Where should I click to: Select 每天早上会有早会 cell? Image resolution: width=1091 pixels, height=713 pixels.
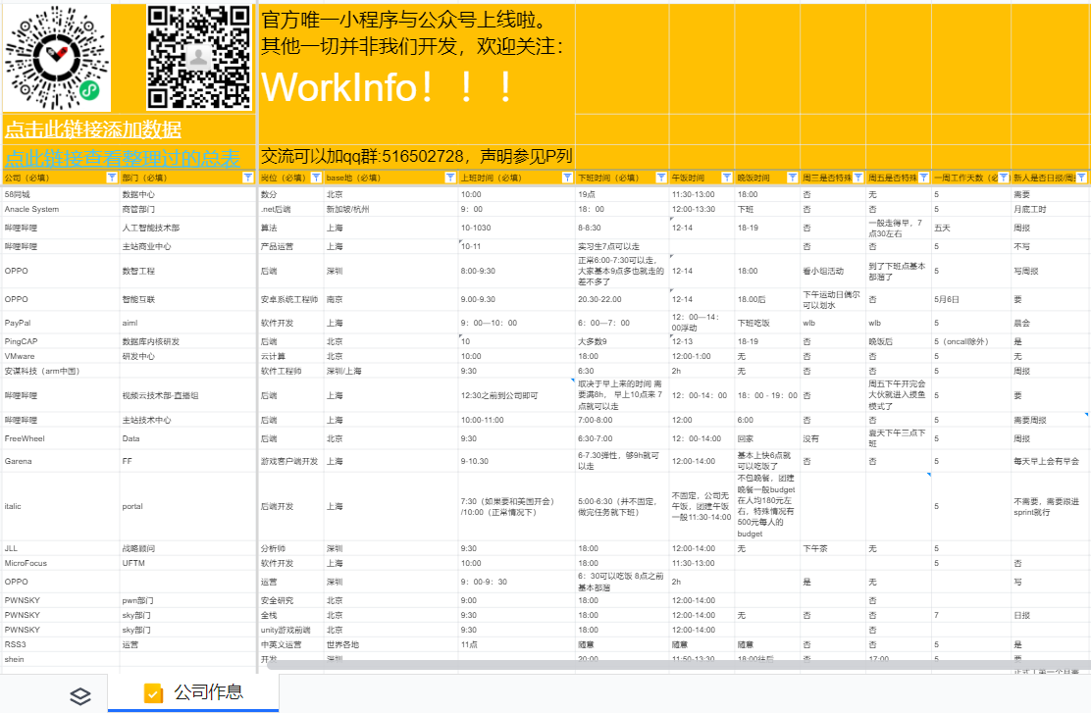pos(1051,461)
